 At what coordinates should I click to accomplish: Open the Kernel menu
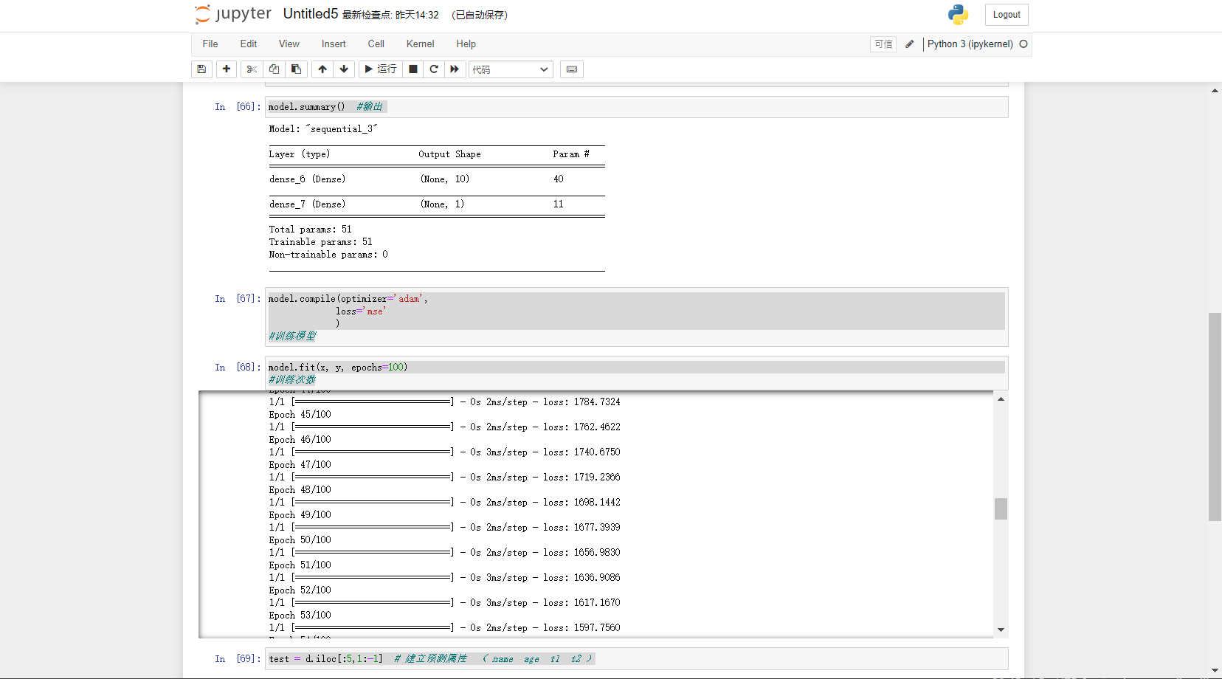tap(421, 44)
